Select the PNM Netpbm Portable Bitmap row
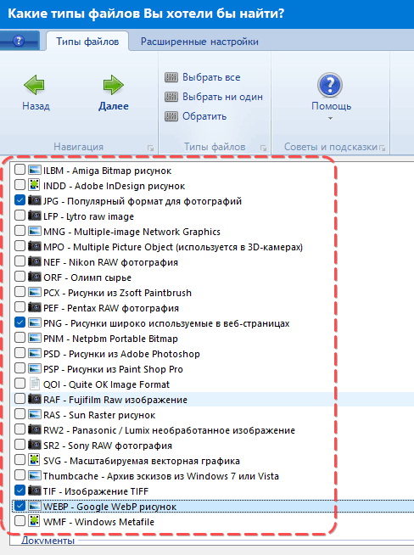The height and width of the screenshot is (555, 414). point(110,339)
